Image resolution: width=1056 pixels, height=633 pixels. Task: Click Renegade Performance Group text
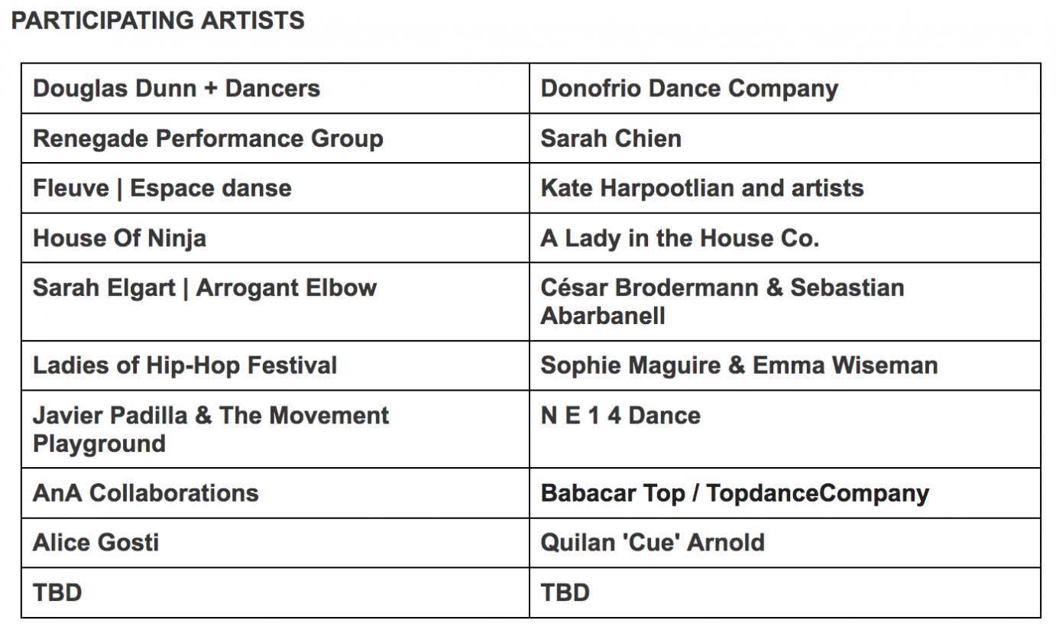click(208, 138)
